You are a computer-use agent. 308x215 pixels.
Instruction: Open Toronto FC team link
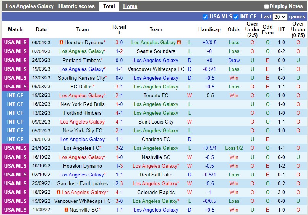tap(156, 95)
